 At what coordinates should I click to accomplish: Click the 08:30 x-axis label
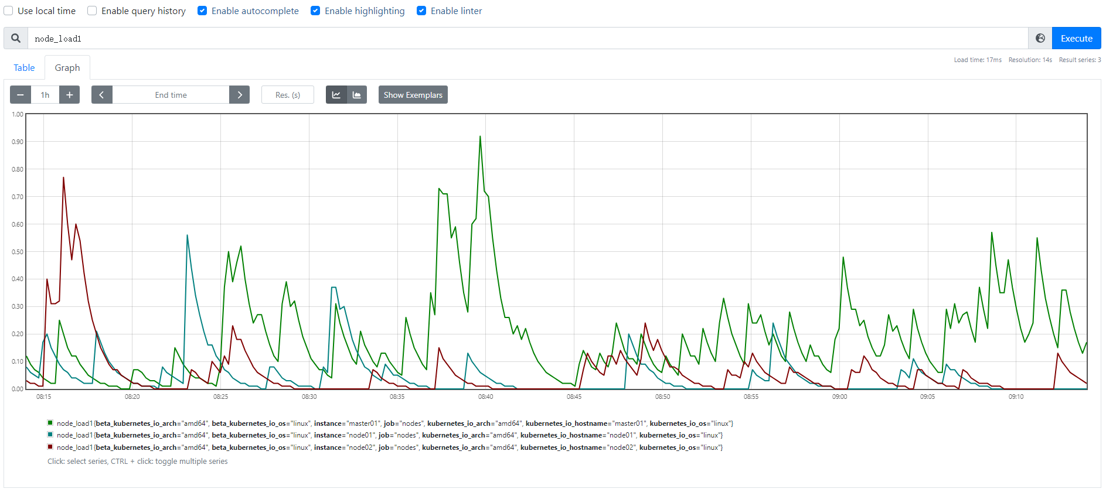point(309,397)
